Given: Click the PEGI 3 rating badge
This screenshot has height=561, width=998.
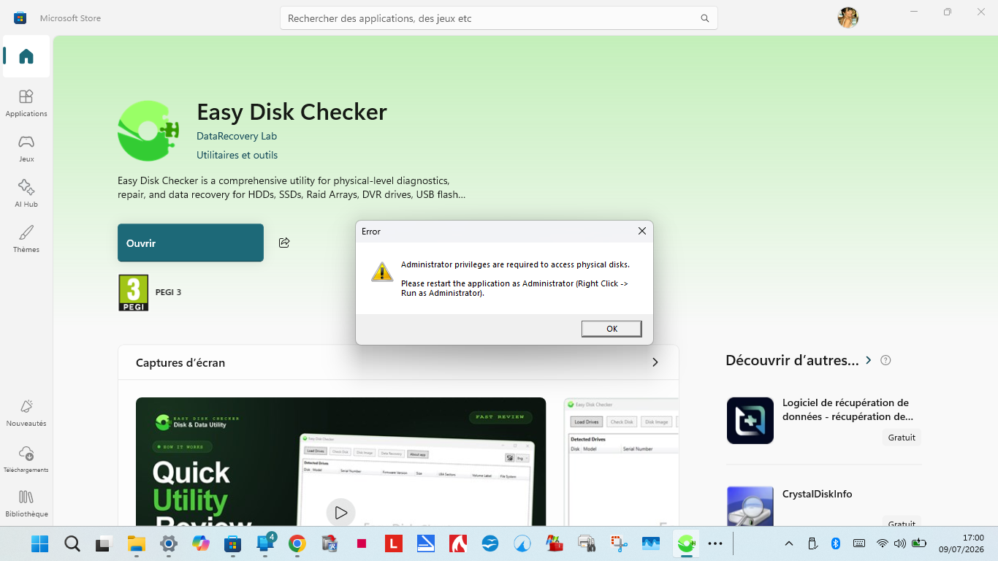Looking at the screenshot, I should pyautogui.click(x=134, y=292).
